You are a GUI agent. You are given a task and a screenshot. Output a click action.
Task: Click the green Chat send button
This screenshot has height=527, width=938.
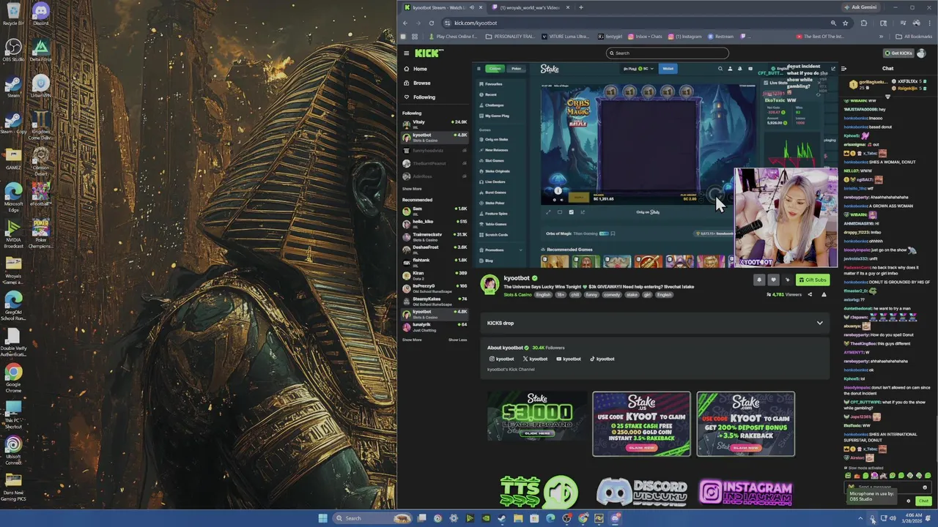point(923,501)
